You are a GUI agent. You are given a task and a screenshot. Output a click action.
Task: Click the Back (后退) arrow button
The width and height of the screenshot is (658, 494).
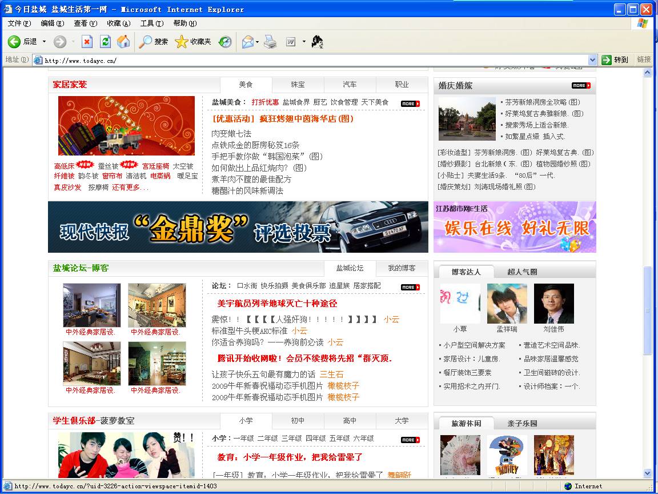tap(22, 42)
